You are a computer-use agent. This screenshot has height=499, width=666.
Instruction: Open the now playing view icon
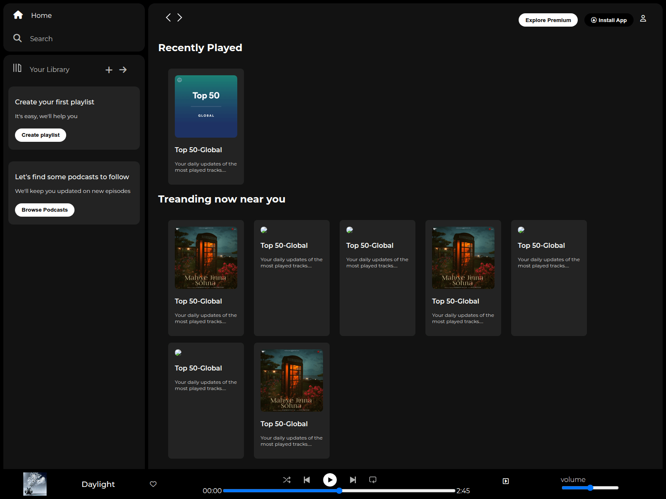(506, 481)
